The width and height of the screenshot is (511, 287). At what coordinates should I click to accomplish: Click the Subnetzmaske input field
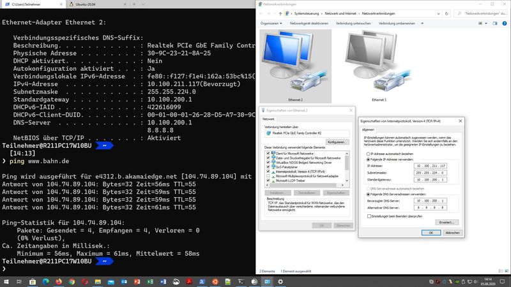(x=430, y=173)
